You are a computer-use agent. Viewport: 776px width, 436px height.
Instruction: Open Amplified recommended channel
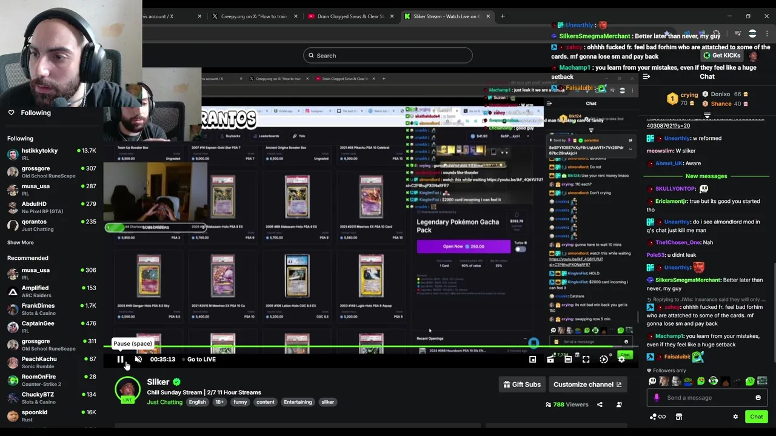click(52, 291)
